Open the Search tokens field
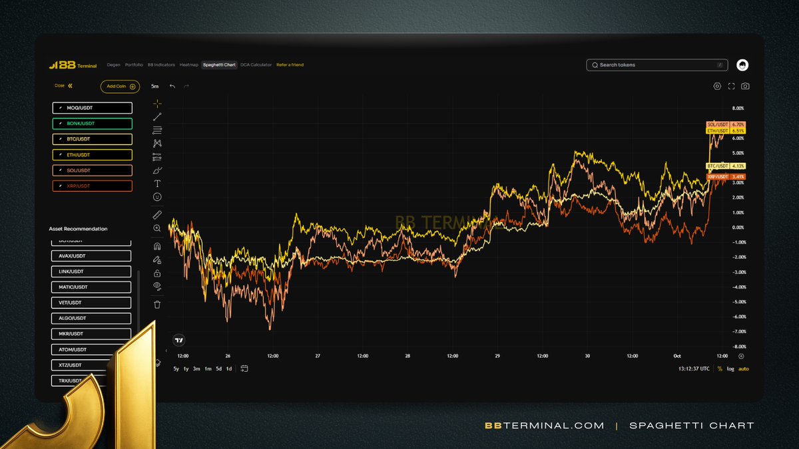 [656, 65]
